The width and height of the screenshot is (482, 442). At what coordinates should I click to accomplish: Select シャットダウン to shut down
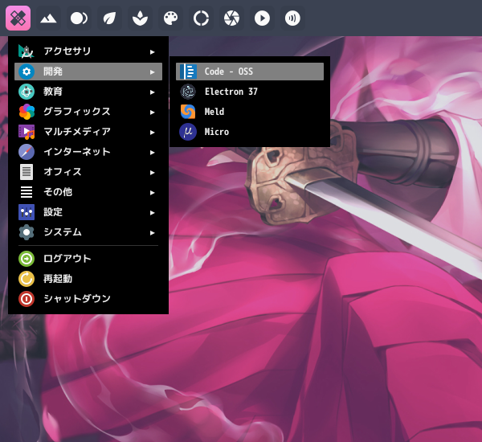click(x=88, y=299)
